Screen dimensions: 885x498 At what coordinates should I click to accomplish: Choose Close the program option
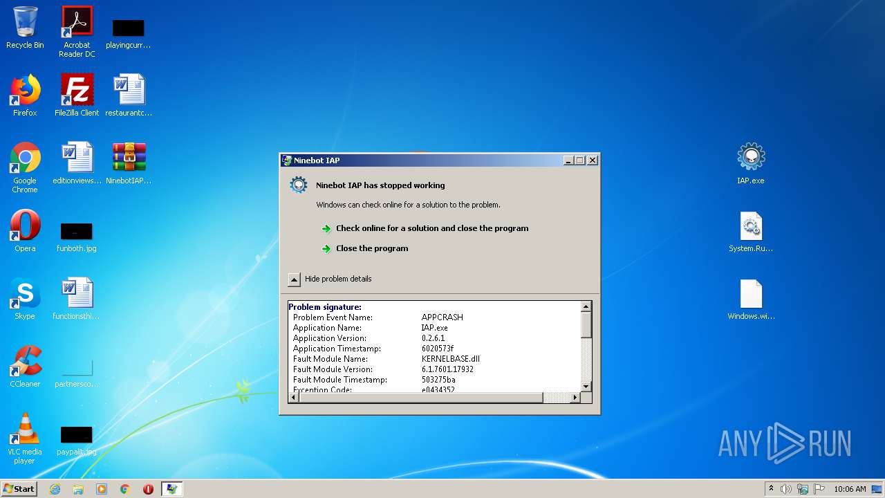[372, 248]
